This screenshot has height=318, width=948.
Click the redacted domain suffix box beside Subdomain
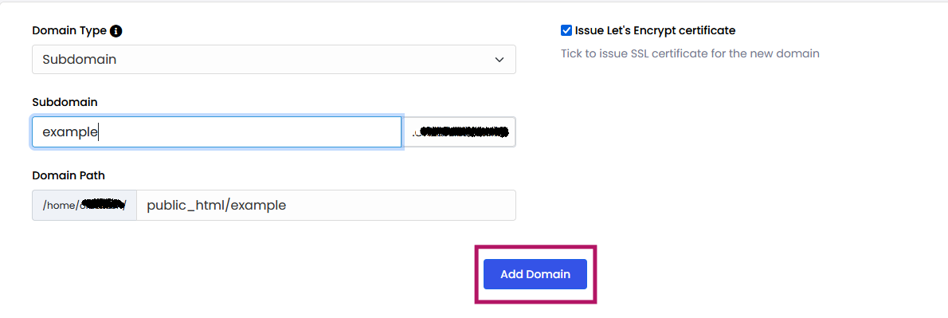460,132
